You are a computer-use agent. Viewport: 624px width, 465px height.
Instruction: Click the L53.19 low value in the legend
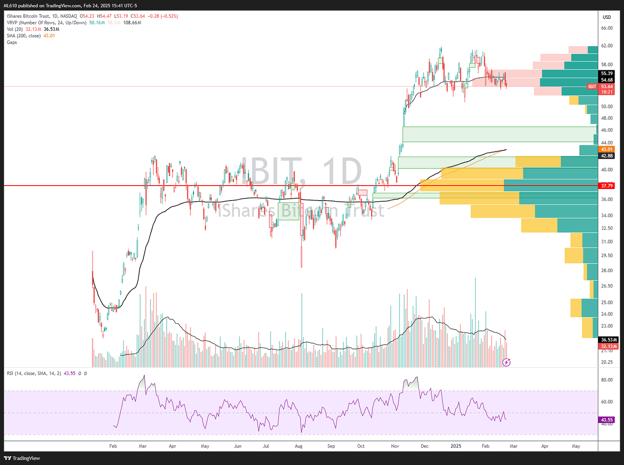coord(121,16)
